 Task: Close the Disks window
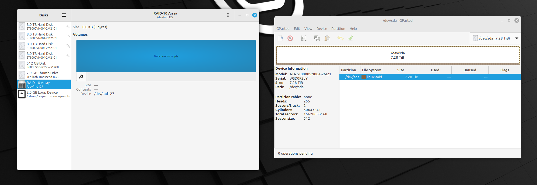point(255,15)
